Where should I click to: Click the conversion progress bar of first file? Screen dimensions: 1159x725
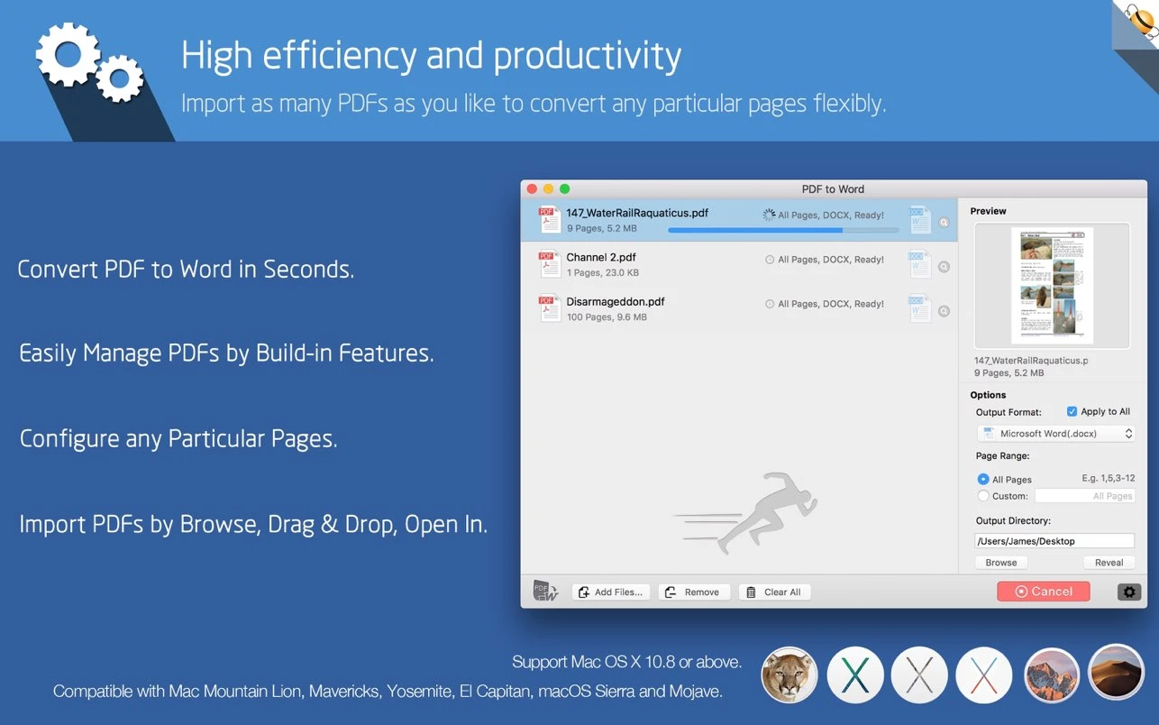783,230
